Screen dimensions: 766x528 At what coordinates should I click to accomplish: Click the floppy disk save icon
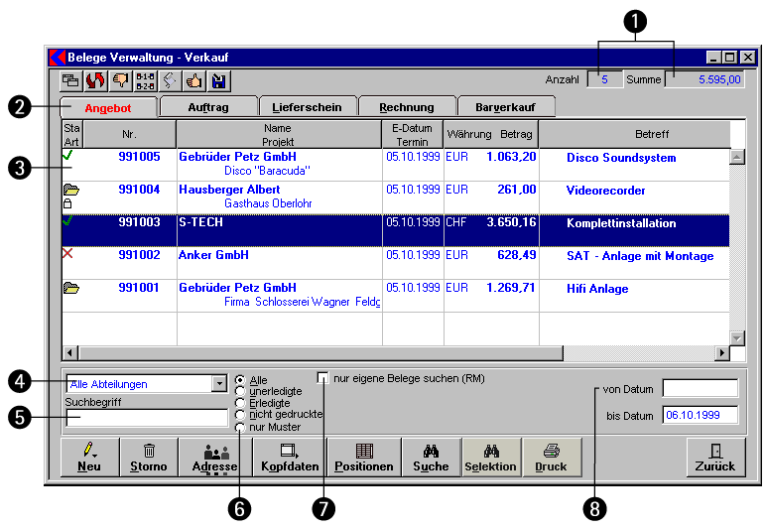coord(218,81)
